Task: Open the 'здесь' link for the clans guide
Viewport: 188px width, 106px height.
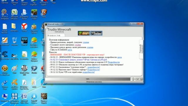Action: pyautogui.click(x=70, y=50)
